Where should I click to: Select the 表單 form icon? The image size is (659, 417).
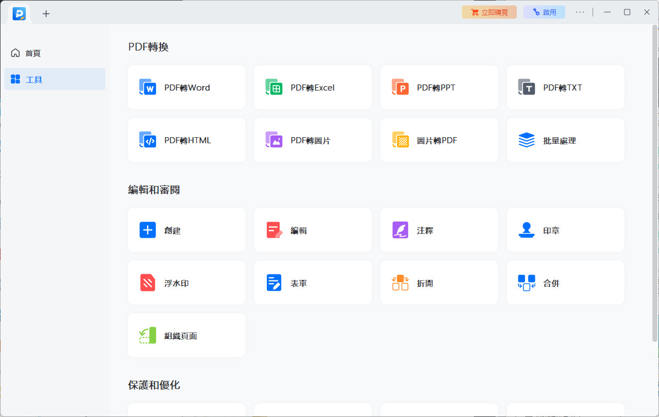click(x=274, y=283)
